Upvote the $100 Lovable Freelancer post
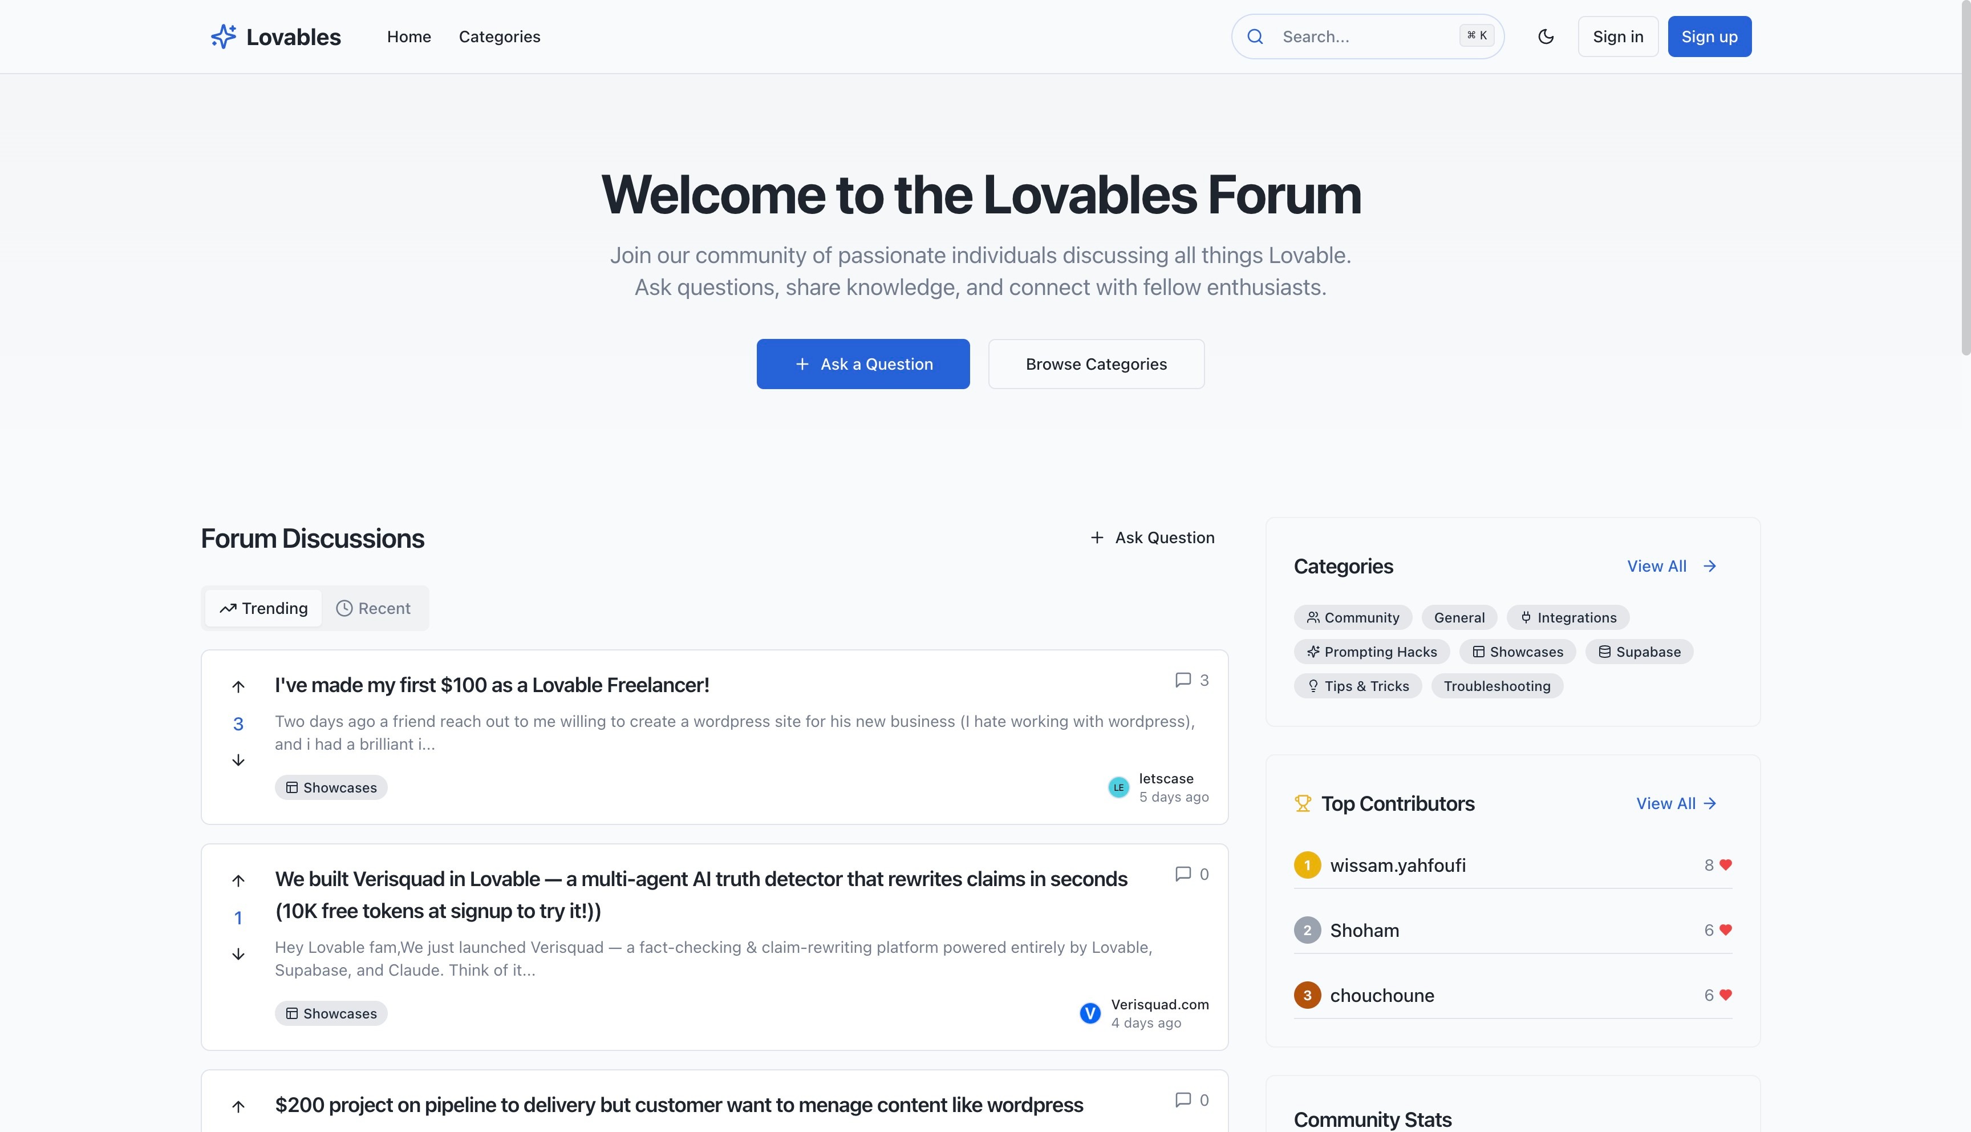 238,686
